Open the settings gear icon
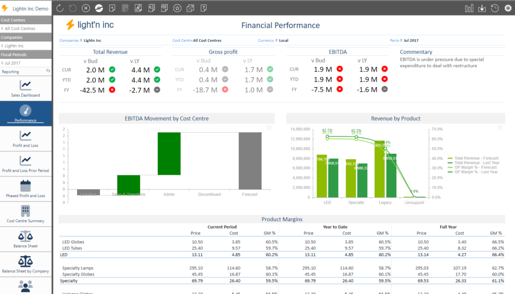515x294 pixels. click(507, 8)
